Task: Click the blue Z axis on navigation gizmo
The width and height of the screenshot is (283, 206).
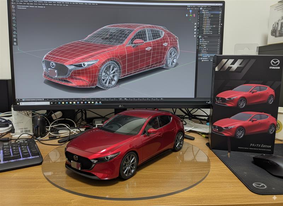Action: tap(190, 11)
